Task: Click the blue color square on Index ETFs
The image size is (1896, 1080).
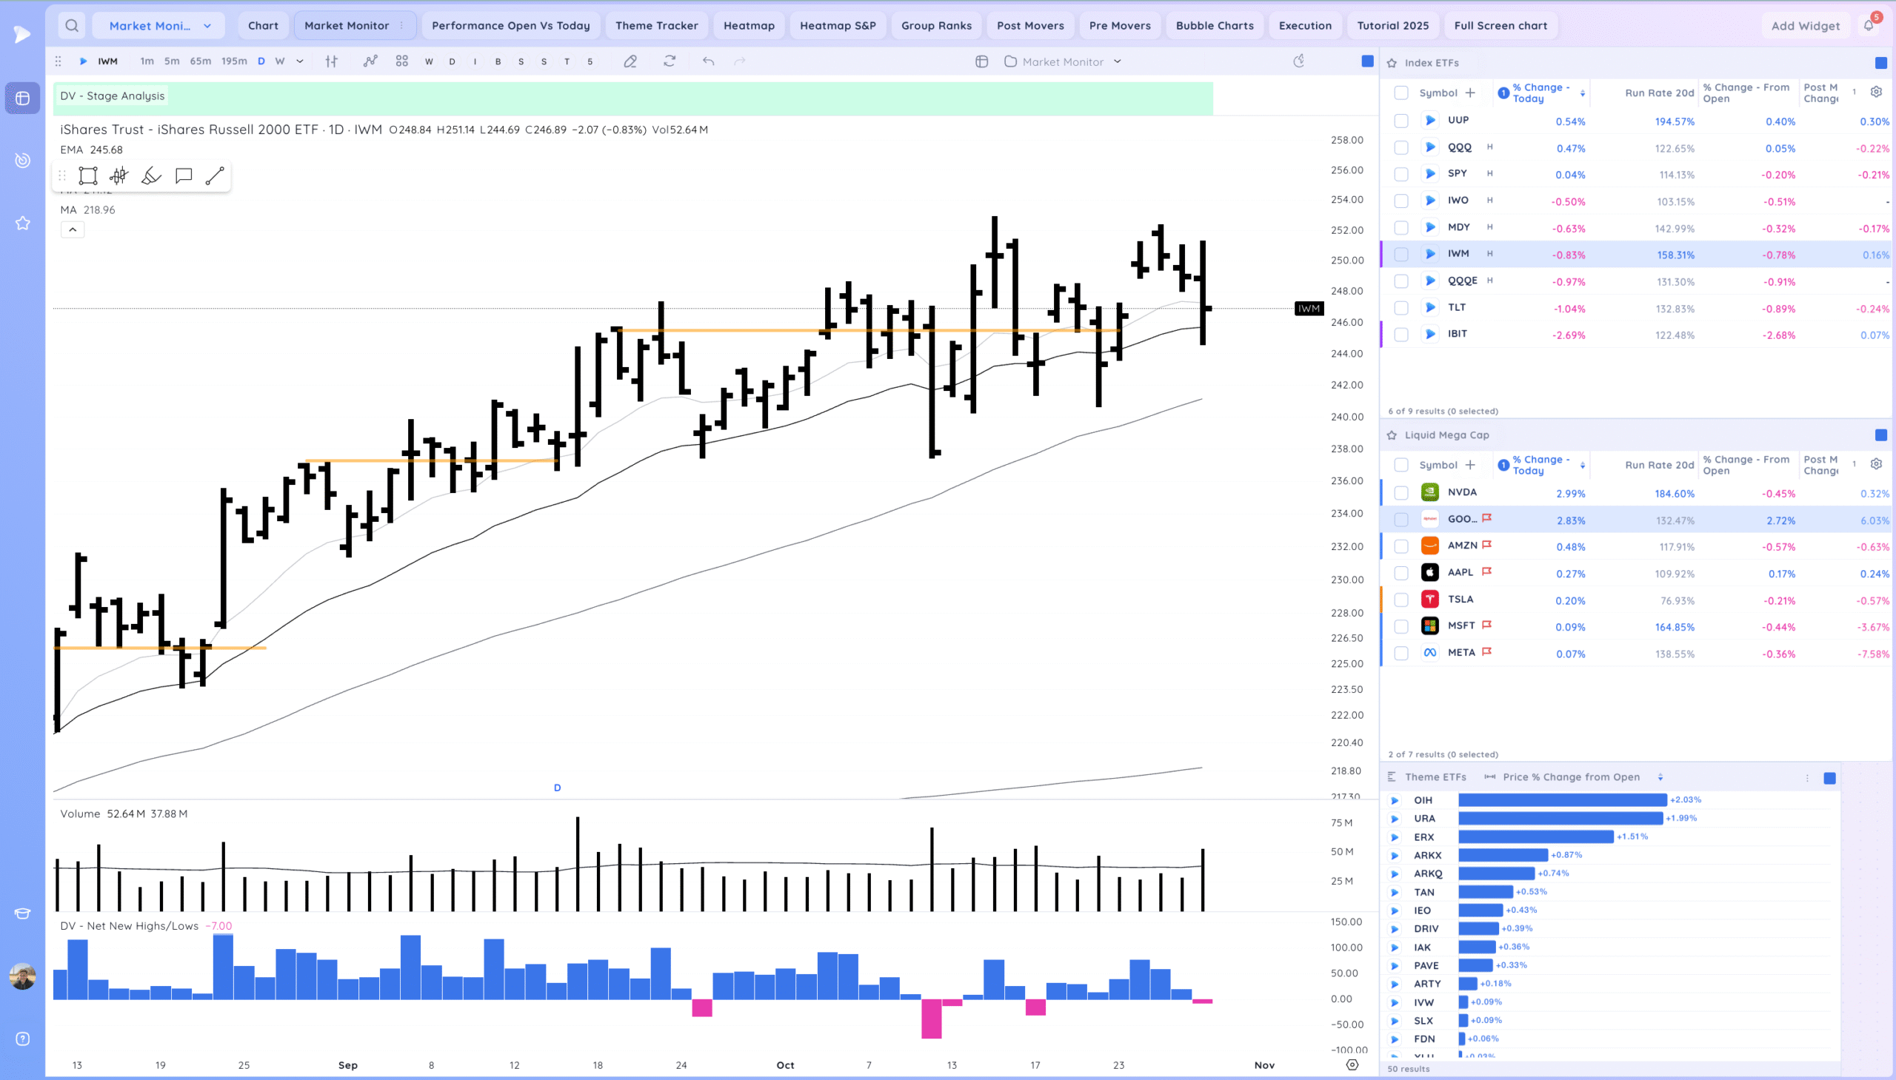Action: point(1880,63)
